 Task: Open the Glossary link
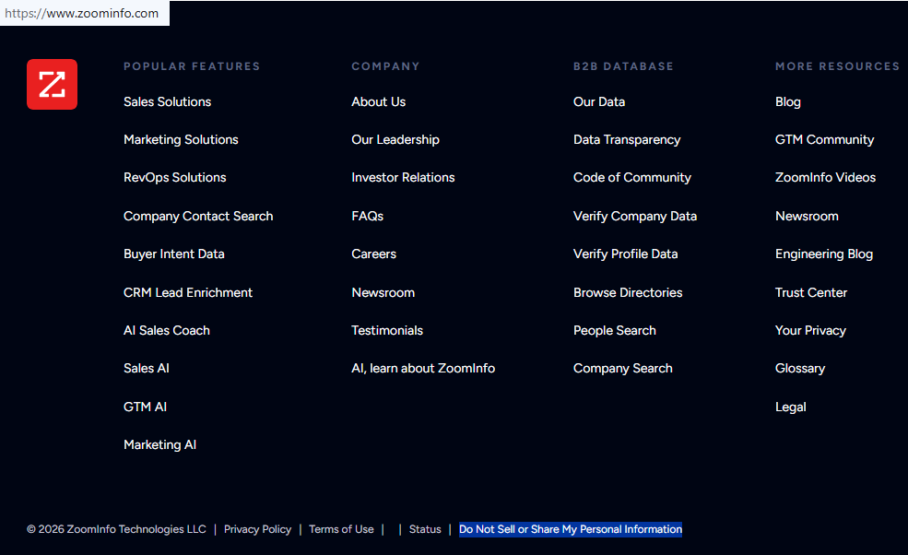(x=800, y=368)
